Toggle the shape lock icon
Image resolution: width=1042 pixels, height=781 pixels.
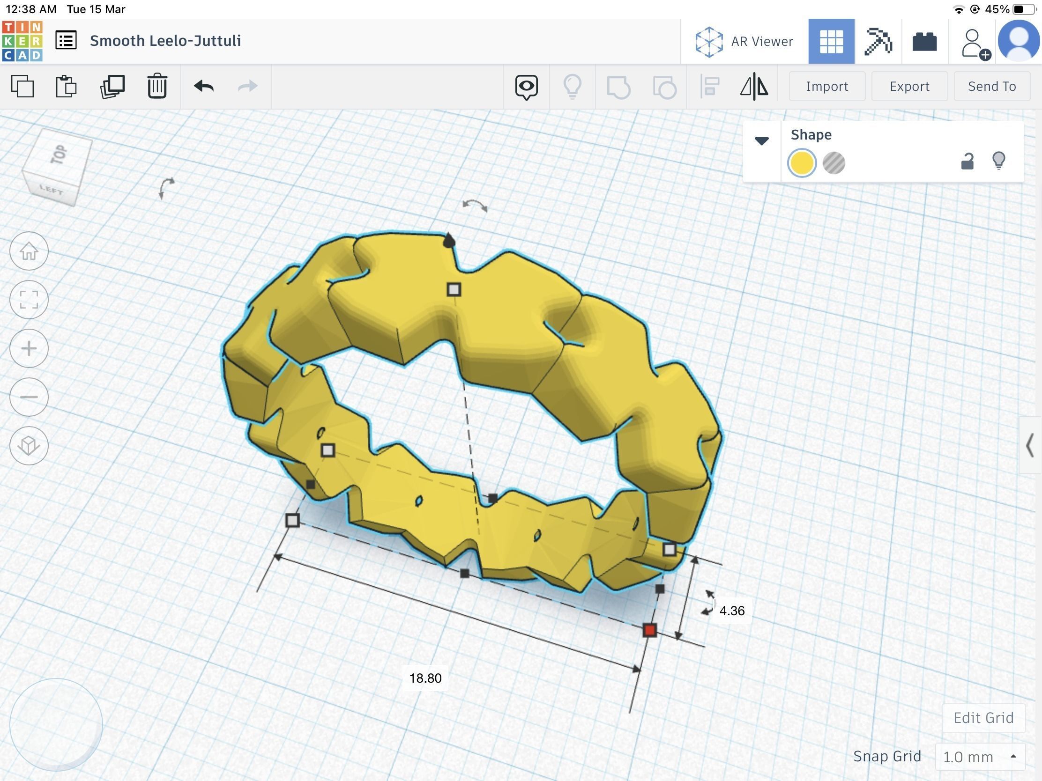[967, 161]
